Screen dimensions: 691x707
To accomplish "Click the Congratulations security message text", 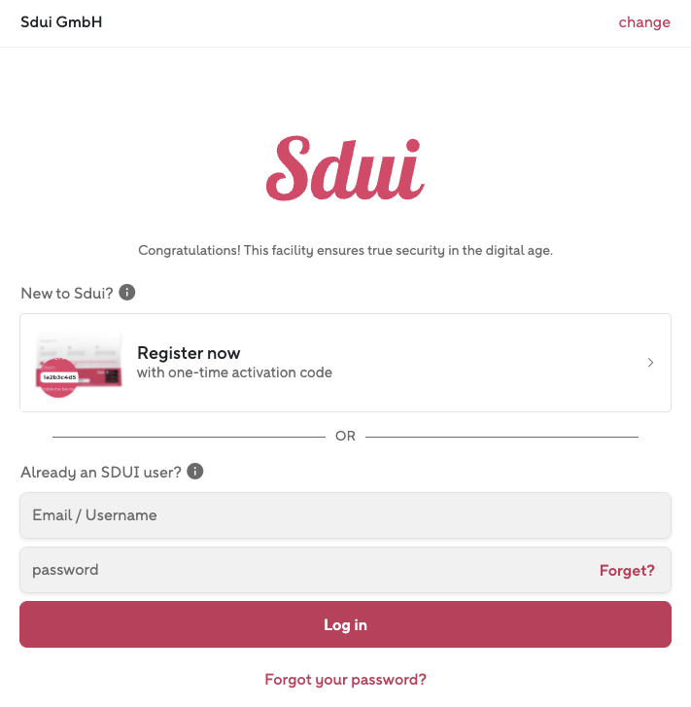I will tap(345, 250).
